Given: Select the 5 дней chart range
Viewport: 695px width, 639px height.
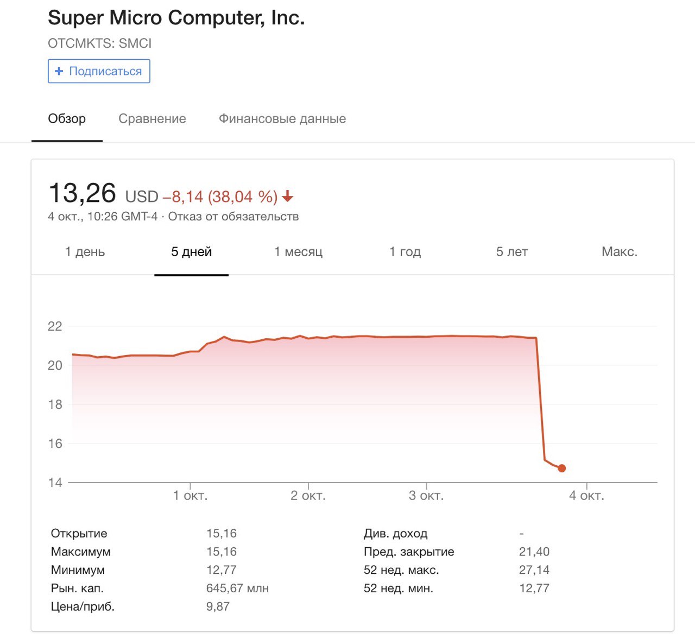Looking at the screenshot, I should click(191, 252).
